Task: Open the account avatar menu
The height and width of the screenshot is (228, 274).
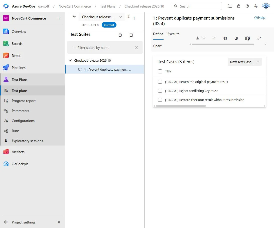Action: pyautogui.click(x=266, y=6)
